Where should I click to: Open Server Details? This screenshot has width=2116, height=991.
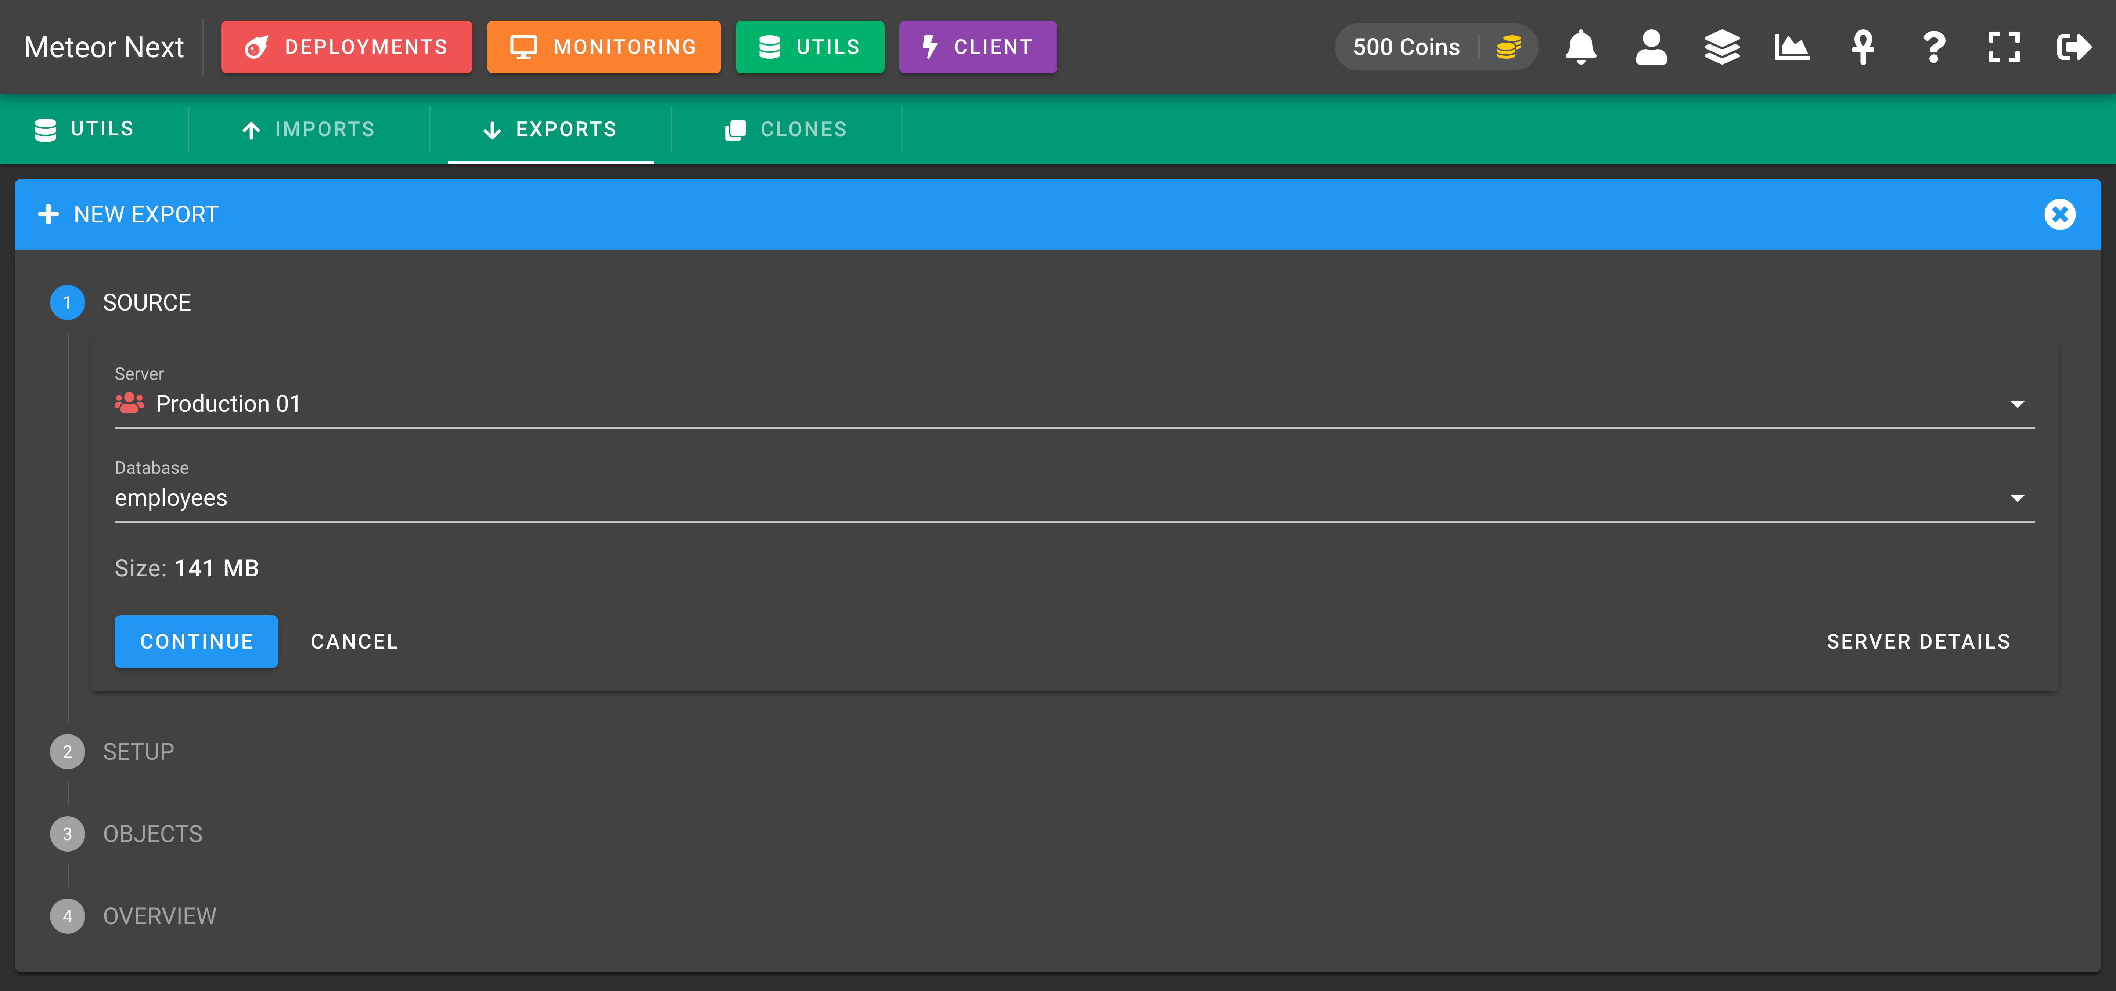click(1918, 641)
